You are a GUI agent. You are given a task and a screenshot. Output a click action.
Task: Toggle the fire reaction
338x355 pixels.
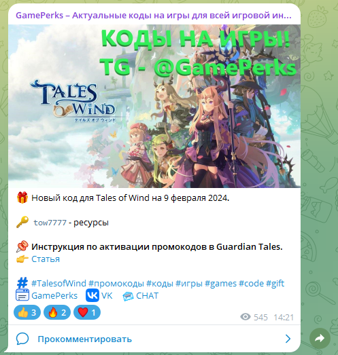tap(57, 312)
